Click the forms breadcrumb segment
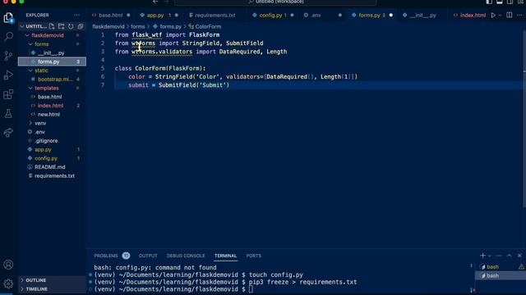This screenshot has height=295, width=526. point(137,26)
